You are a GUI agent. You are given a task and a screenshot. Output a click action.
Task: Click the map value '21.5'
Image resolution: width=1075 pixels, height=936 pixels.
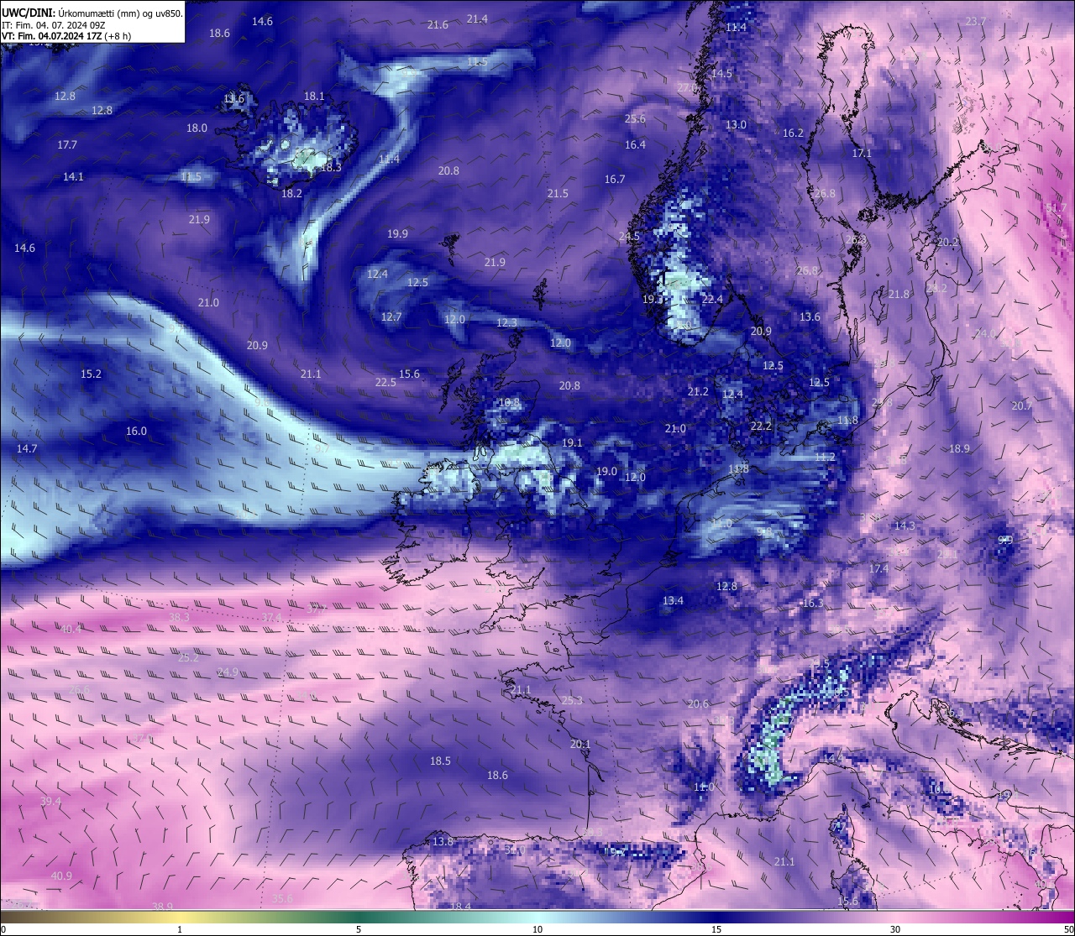(558, 193)
